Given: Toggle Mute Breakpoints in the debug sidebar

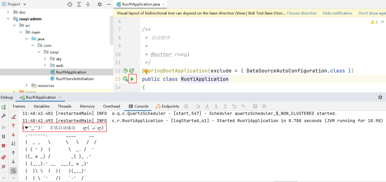Looking at the screenshot, I should point(4,166).
